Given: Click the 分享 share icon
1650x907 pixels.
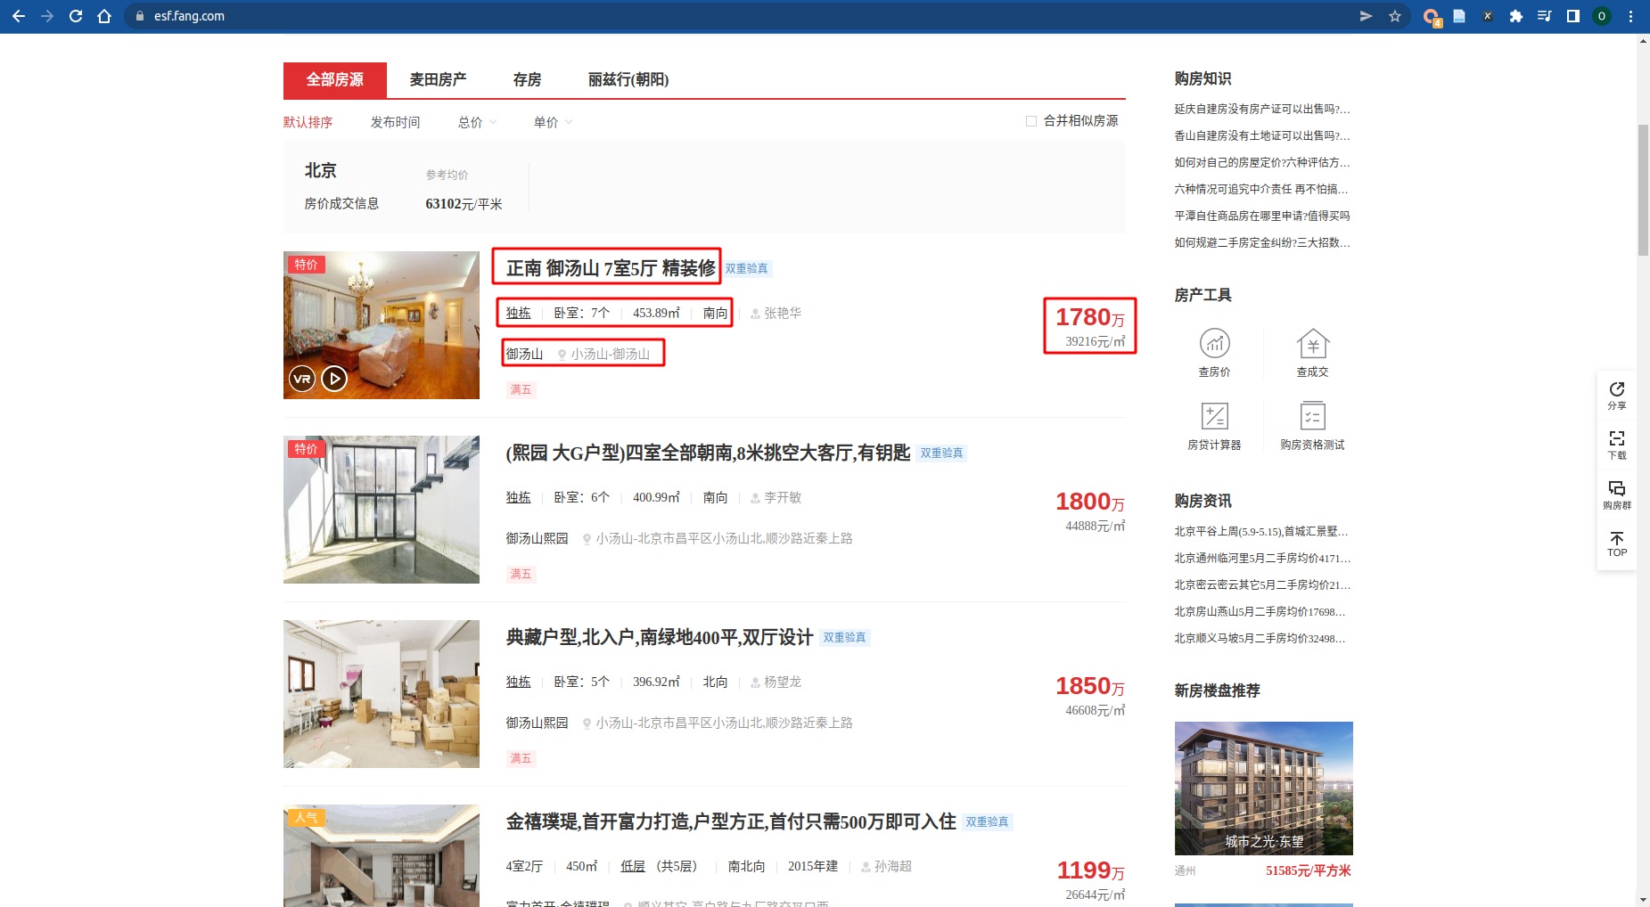Looking at the screenshot, I should pyautogui.click(x=1616, y=395).
